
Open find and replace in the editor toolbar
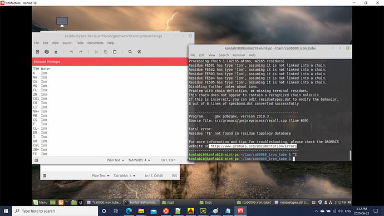pos(139,52)
